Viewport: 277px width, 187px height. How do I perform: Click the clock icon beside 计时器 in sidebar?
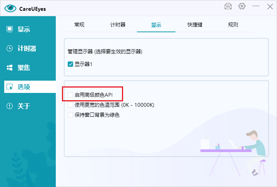10,48
